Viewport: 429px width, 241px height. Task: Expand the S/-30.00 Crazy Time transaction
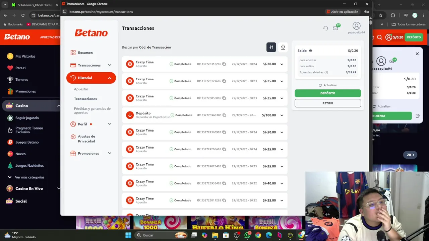[282, 64]
